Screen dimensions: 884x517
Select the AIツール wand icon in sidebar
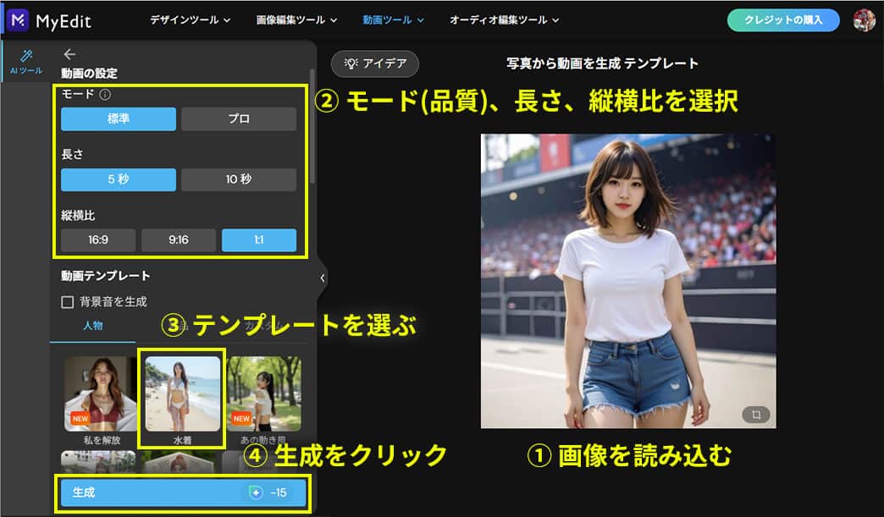click(x=26, y=56)
